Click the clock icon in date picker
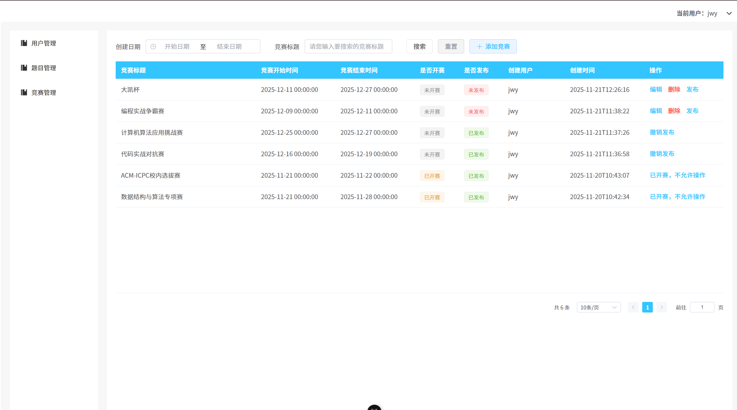The image size is (737, 410). tap(153, 47)
